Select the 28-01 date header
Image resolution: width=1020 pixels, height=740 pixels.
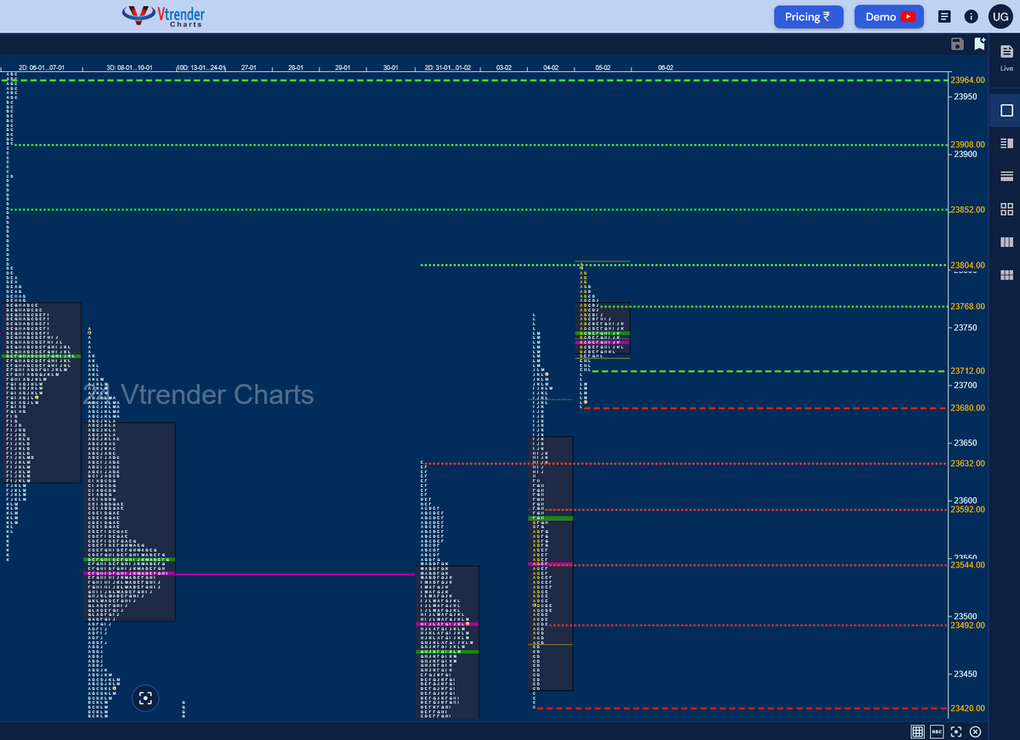(x=297, y=67)
